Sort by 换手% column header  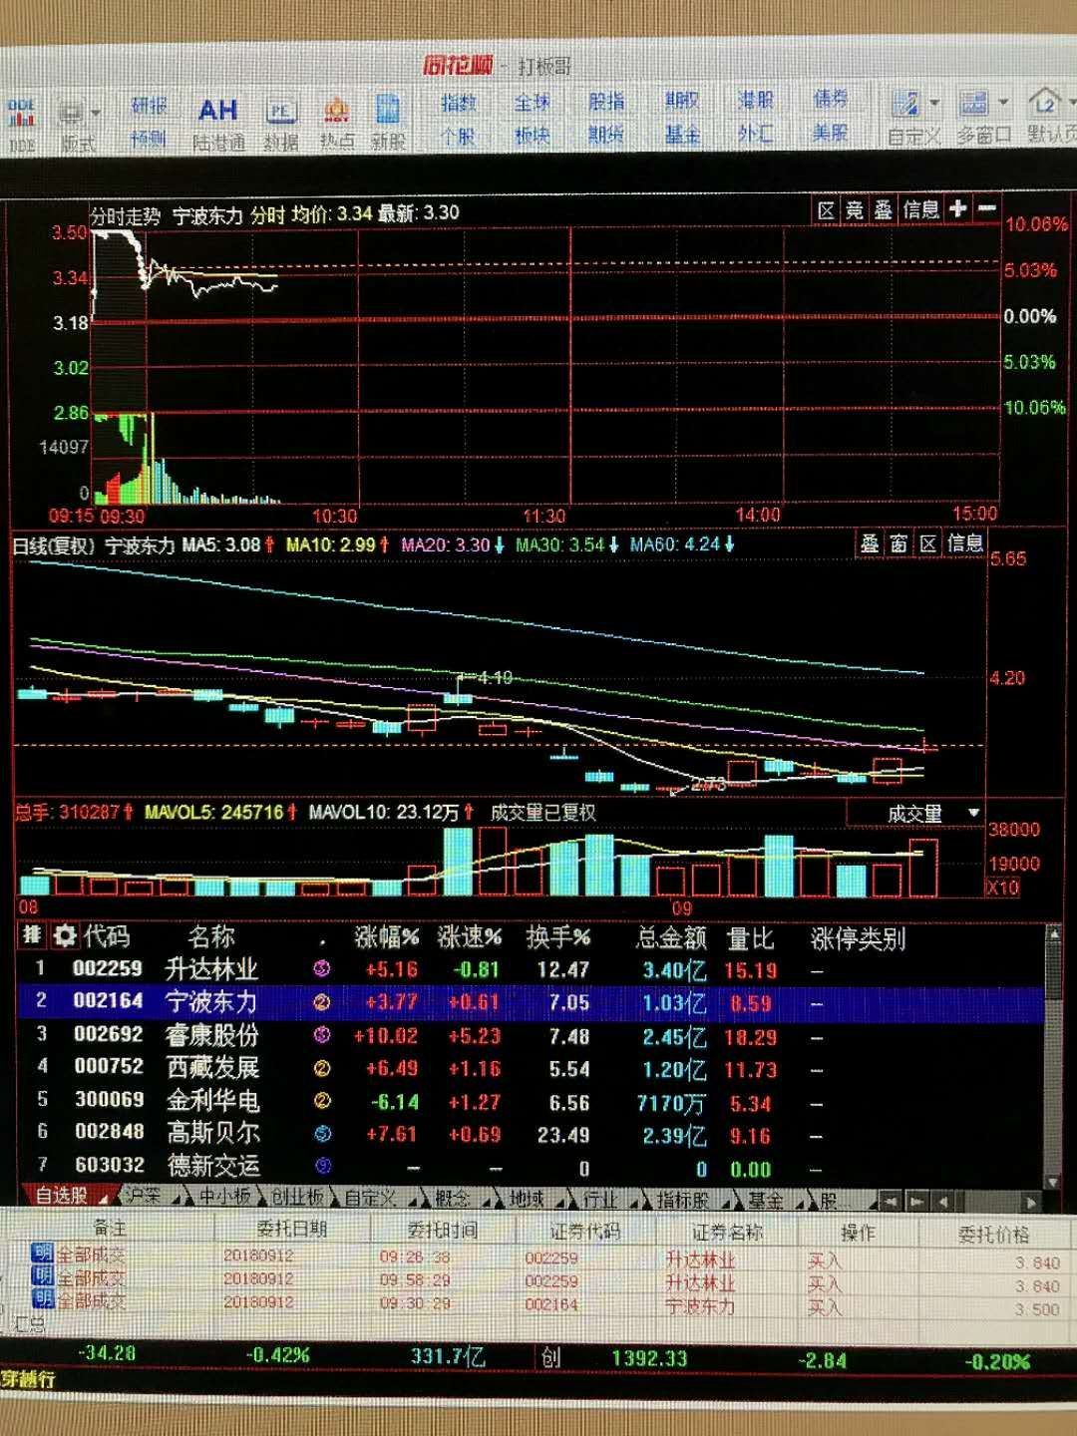[557, 937]
